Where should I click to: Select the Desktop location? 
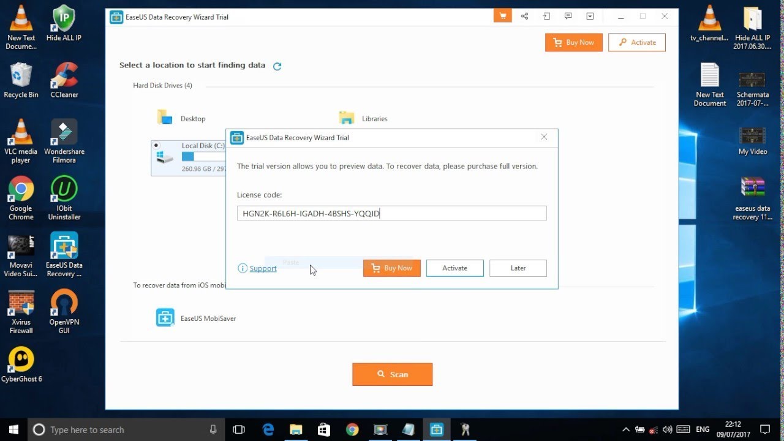tap(182, 118)
